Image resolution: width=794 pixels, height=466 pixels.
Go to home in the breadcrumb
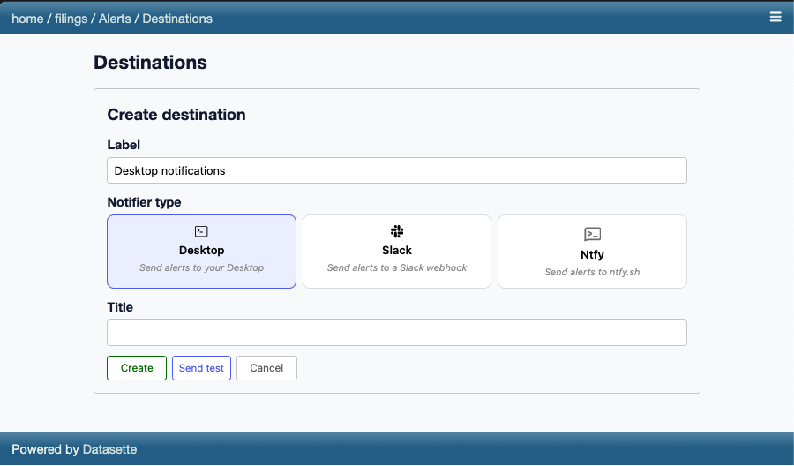click(x=27, y=18)
